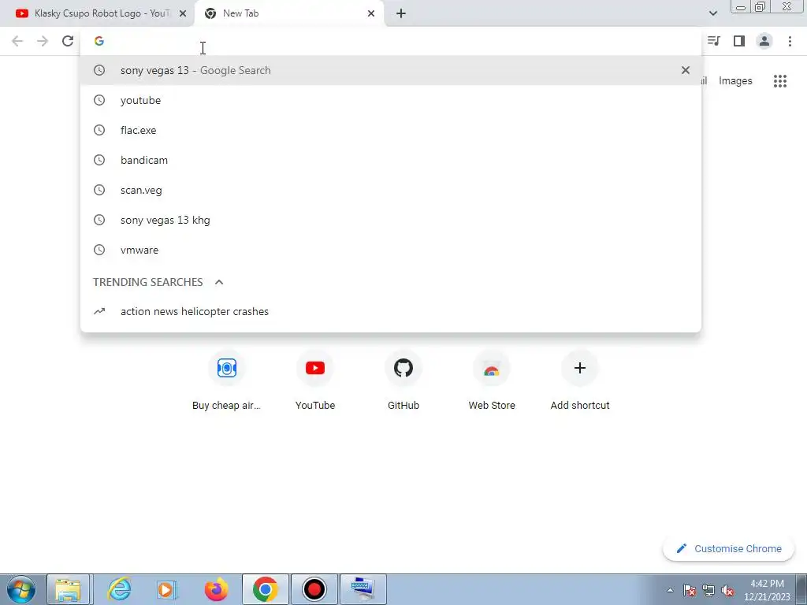Open the Google apps grid
The image size is (807, 605).
coord(779,81)
